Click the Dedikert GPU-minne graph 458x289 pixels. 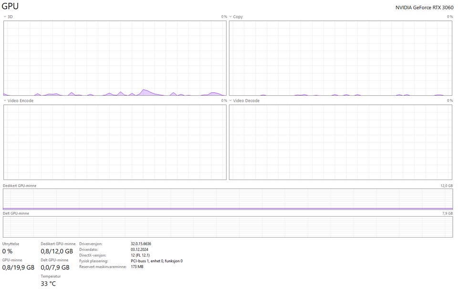coord(228,199)
